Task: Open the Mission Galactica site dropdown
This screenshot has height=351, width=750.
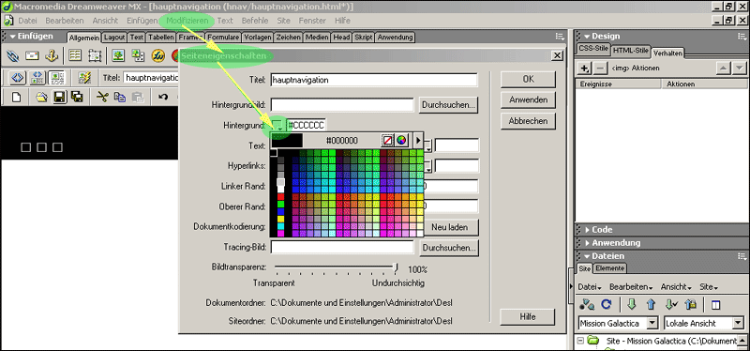Action: 619,323
